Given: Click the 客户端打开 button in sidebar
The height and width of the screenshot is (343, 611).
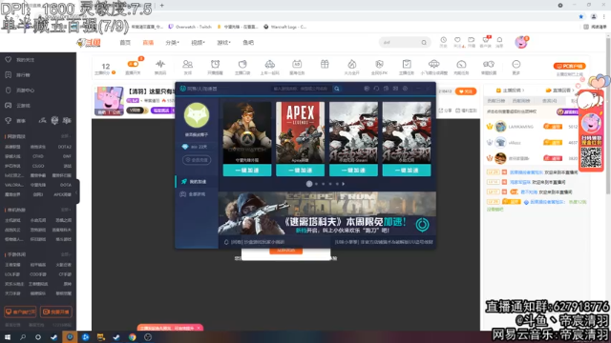Looking at the screenshot, I should coord(20,312).
